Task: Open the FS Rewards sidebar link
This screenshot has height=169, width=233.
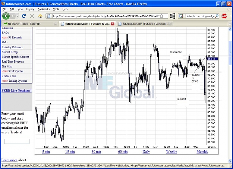Action: pos(15,37)
